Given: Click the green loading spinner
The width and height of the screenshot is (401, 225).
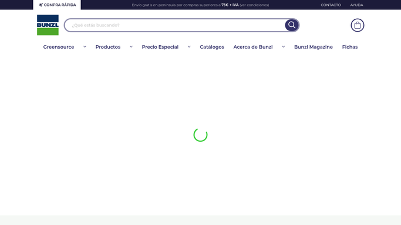Looking at the screenshot, I should (200, 135).
